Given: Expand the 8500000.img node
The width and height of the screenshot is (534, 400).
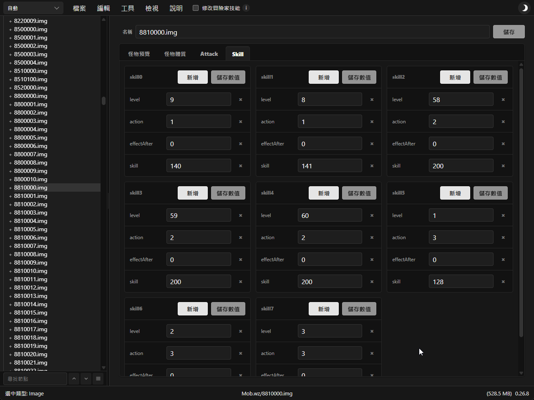Looking at the screenshot, I should click(x=10, y=30).
